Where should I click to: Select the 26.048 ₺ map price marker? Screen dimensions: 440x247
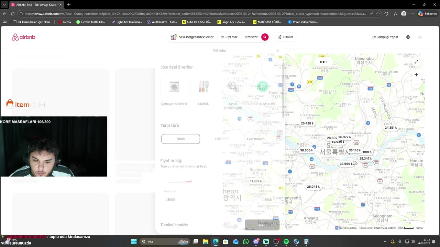(x=313, y=187)
